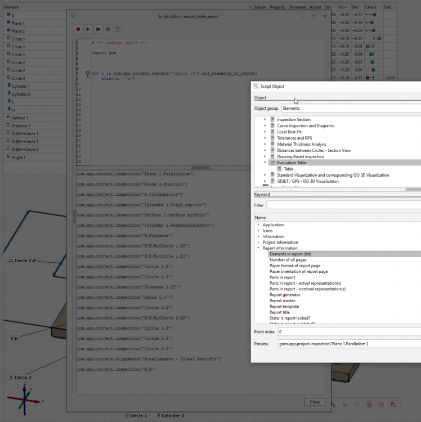The width and height of the screenshot is (421, 422).
Task: Select the Cylinder 2 tab at bottom
Action: [x=169, y=415]
